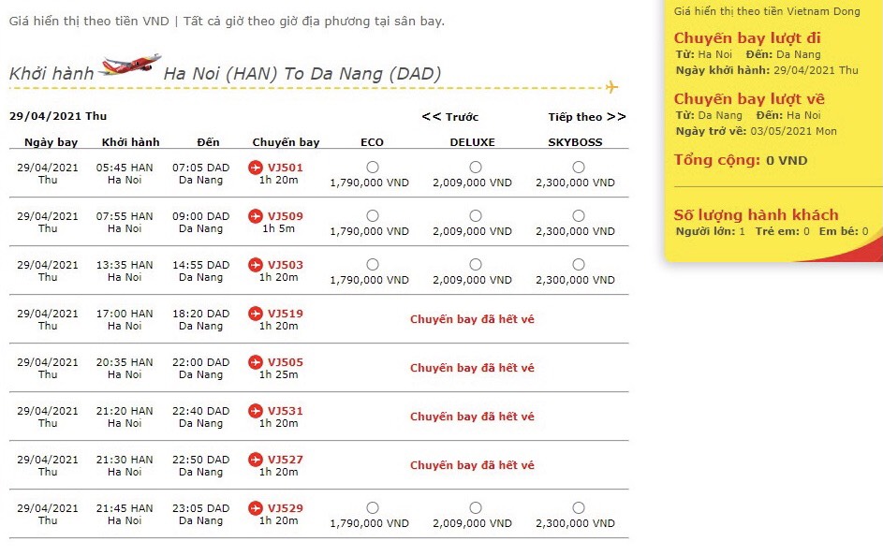The height and width of the screenshot is (556, 883).
Task: Click the red plane icon beside VJ519
Action: 256,314
